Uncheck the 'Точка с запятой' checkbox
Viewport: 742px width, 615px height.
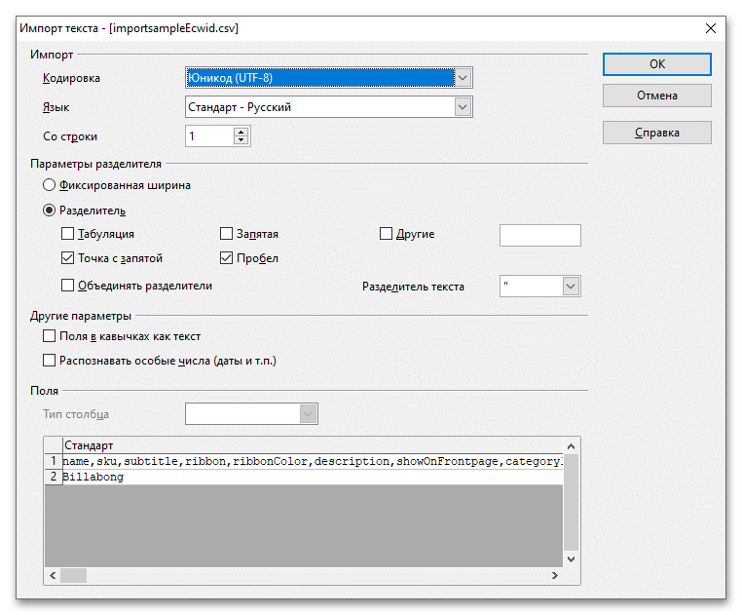pyautogui.click(x=67, y=258)
